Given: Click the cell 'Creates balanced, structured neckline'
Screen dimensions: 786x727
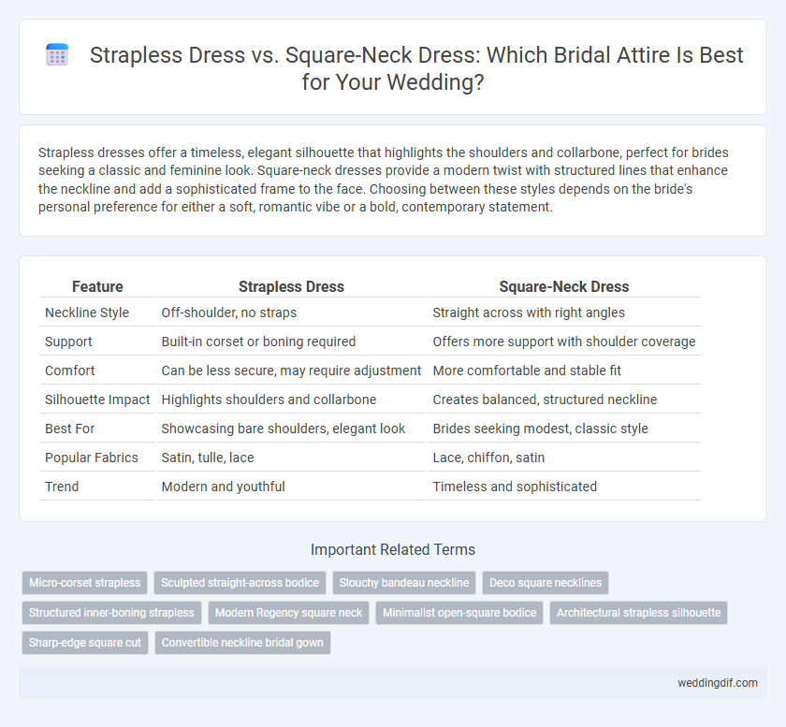Looking at the screenshot, I should point(545,400).
